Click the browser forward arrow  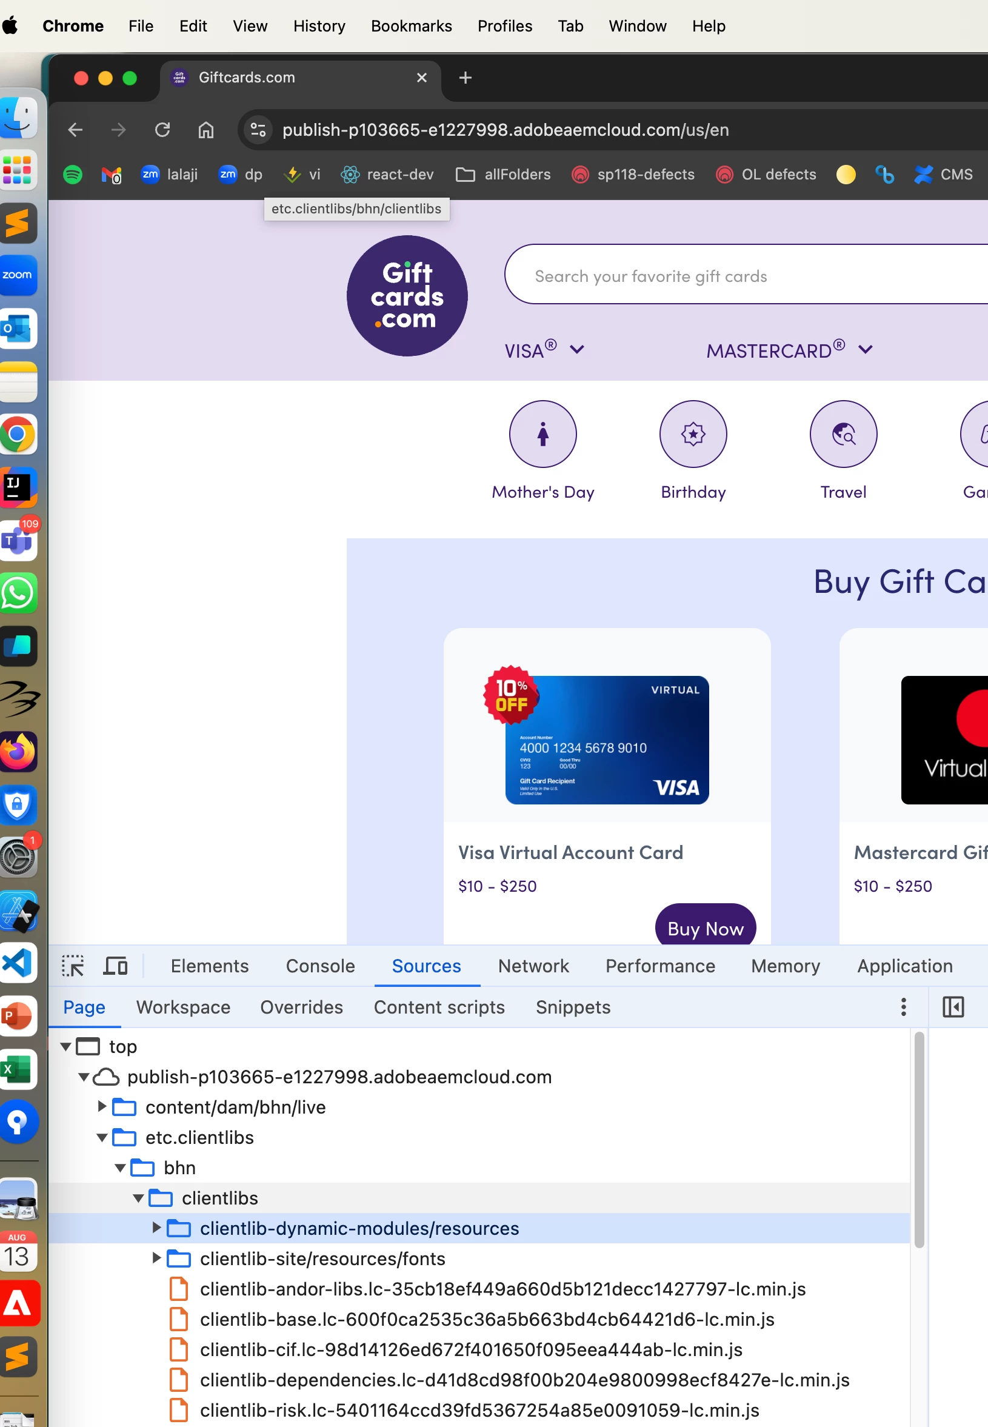tap(118, 130)
